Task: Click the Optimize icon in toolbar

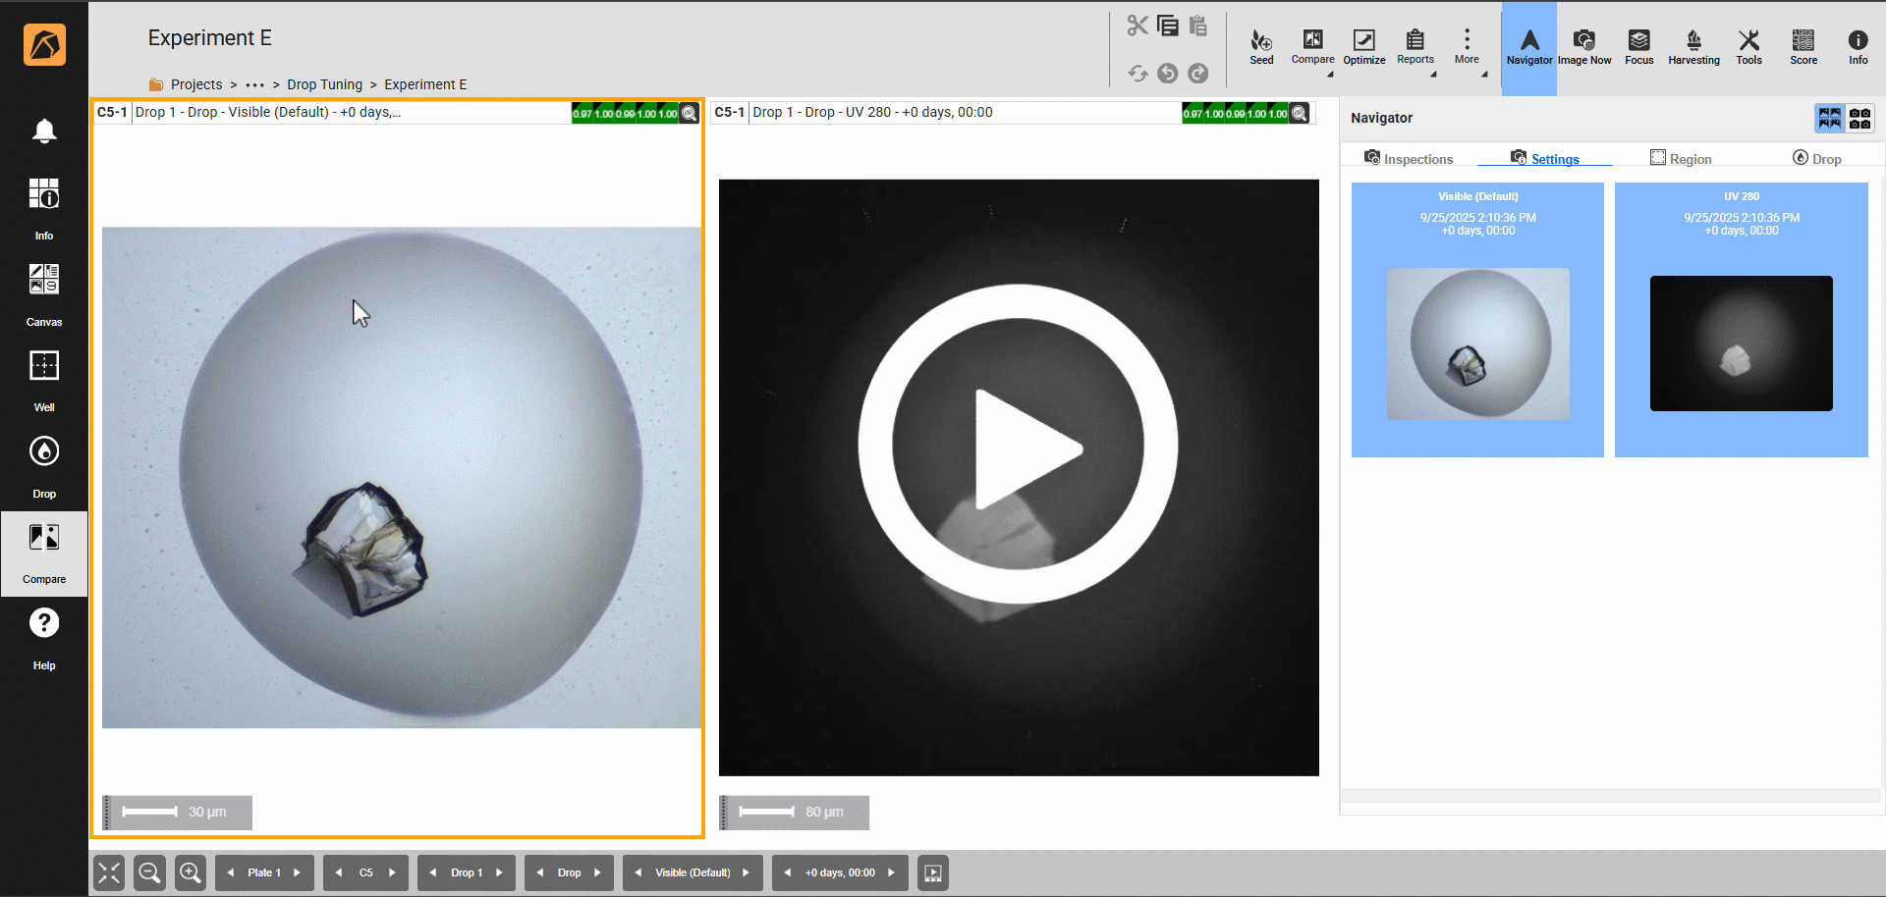Action: coord(1363,46)
